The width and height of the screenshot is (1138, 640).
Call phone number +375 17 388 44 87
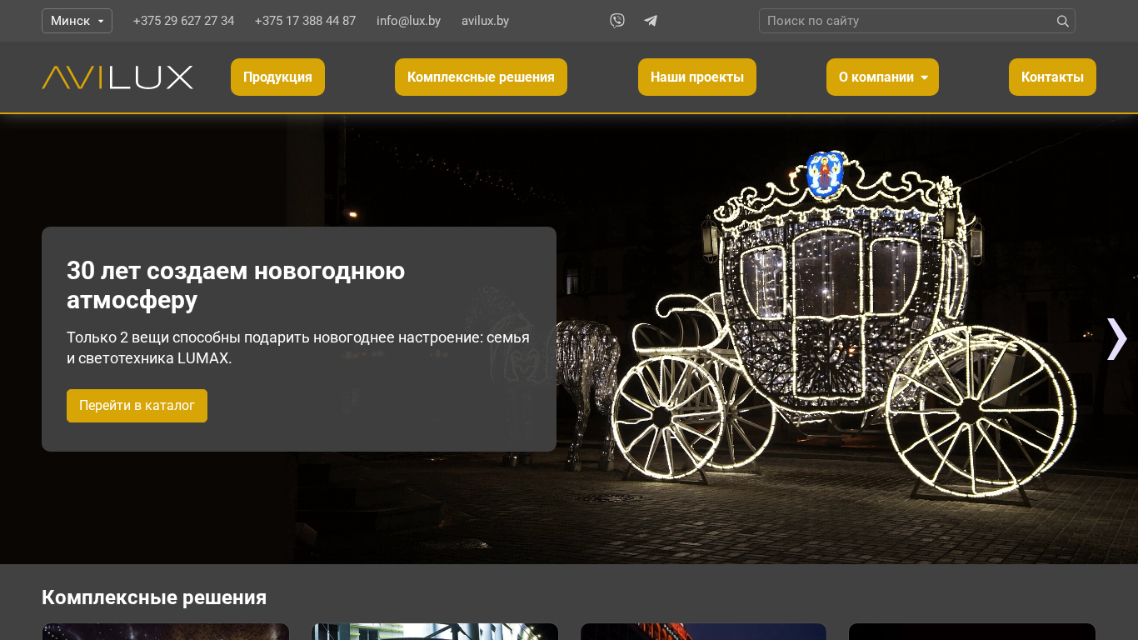[x=305, y=21]
